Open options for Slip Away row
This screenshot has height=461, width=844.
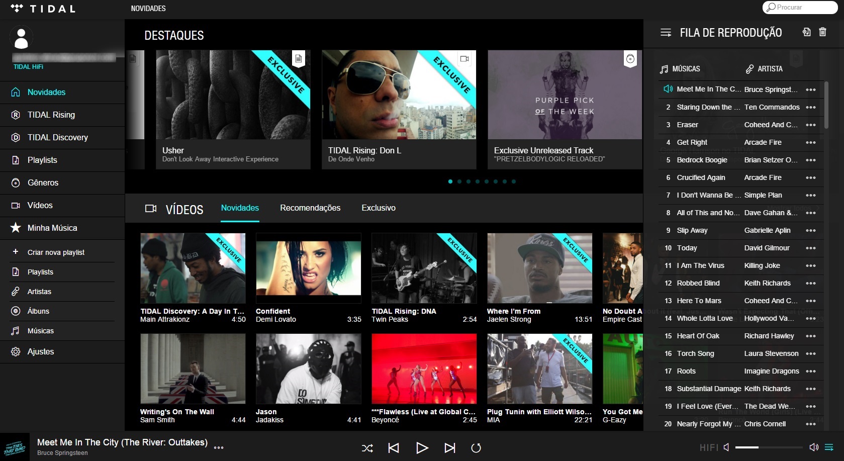(811, 231)
